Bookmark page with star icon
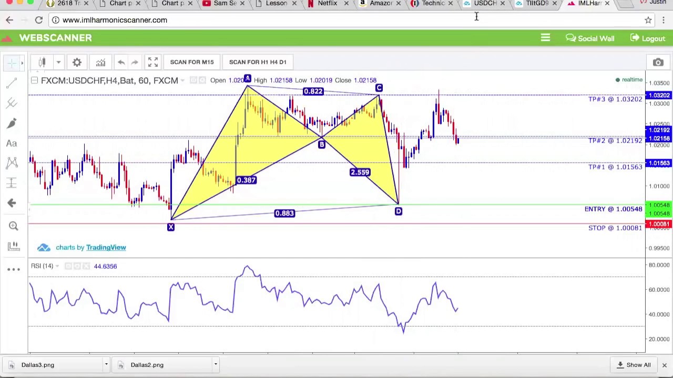 click(648, 20)
